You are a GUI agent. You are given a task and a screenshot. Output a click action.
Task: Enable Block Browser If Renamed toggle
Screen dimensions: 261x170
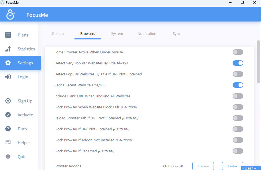coord(238,151)
